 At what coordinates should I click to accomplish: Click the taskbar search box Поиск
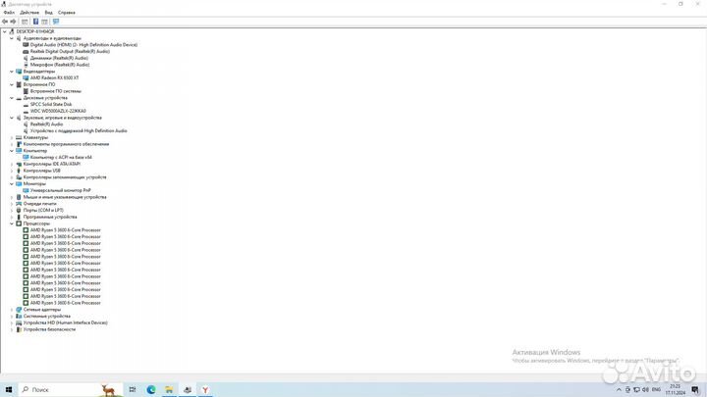[59, 389]
